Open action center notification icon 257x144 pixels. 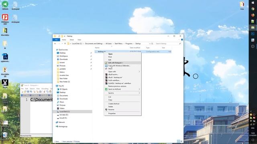tap(253, 140)
